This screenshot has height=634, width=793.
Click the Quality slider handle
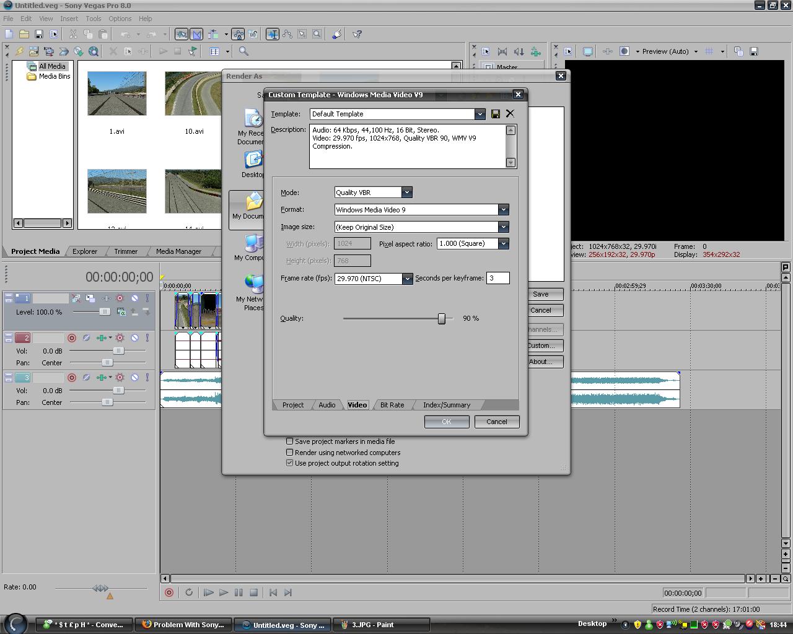click(442, 318)
